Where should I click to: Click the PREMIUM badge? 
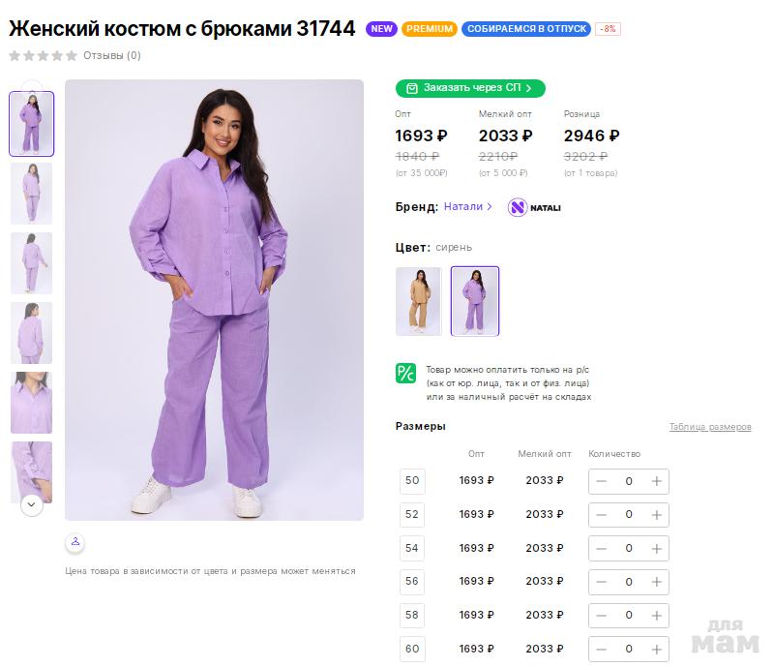tap(430, 29)
